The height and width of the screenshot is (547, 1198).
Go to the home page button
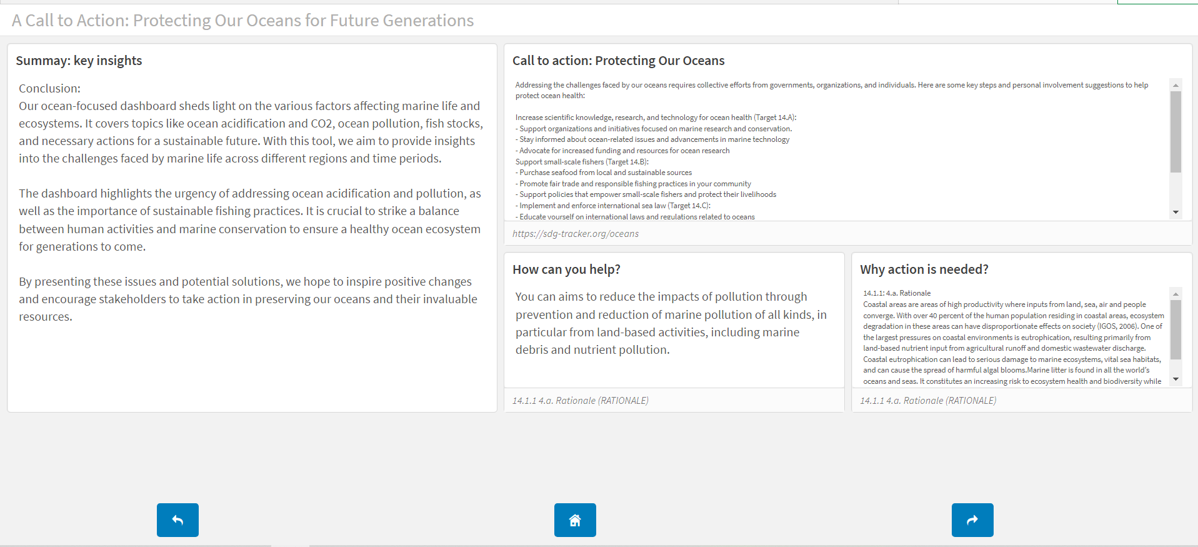pyautogui.click(x=575, y=519)
